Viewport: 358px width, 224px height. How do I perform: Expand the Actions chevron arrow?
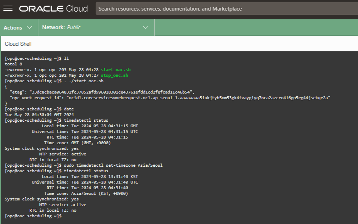30,27
